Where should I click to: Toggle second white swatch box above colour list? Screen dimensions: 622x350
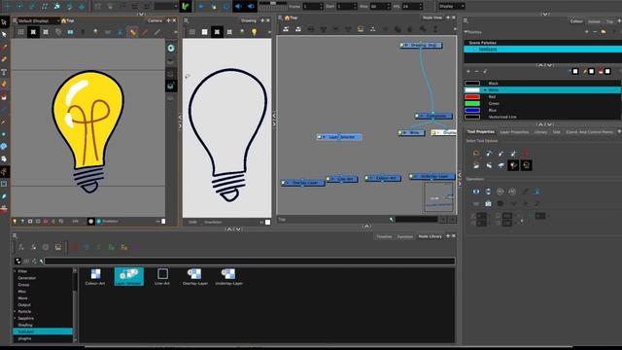pyautogui.click(x=592, y=71)
